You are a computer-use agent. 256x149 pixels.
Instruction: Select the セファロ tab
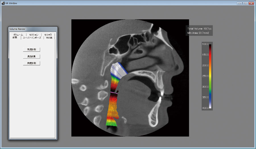[x=48, y=35]
